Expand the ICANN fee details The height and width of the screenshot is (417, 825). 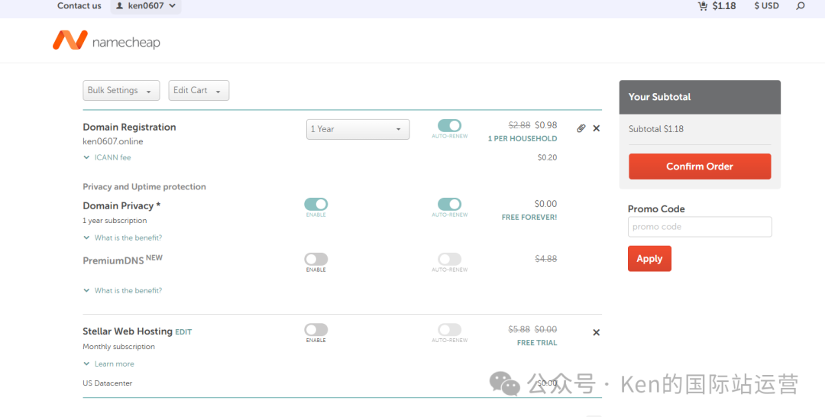coord(108,157)
